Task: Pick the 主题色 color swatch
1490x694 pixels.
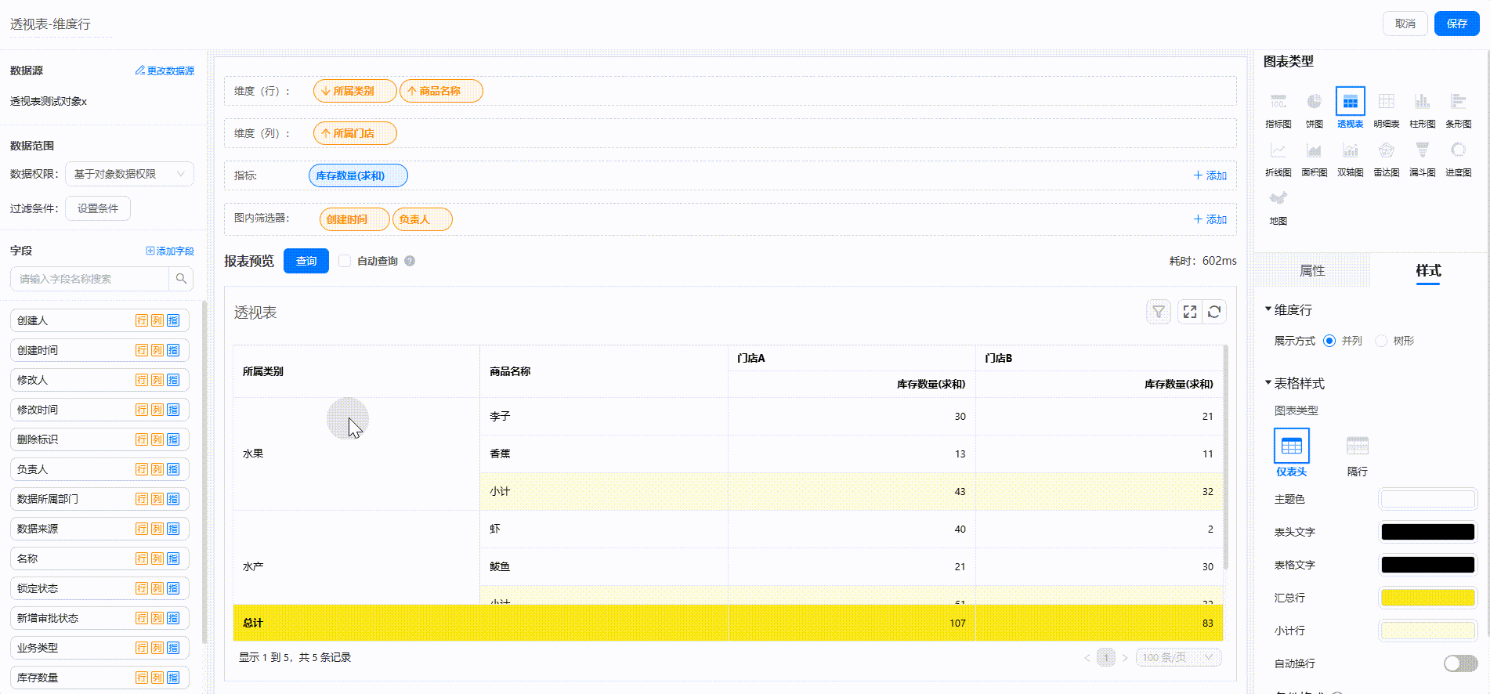Action: [1427, 499]
